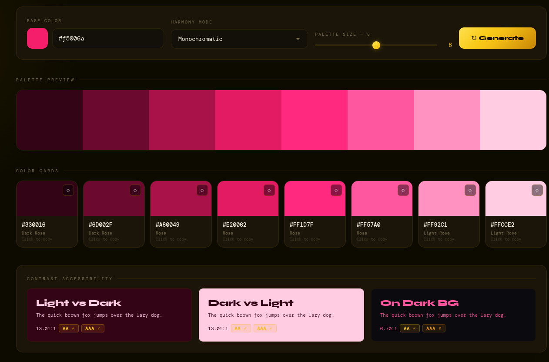Click the base color hex input field
Screen dimensions: 549x362
108,38
